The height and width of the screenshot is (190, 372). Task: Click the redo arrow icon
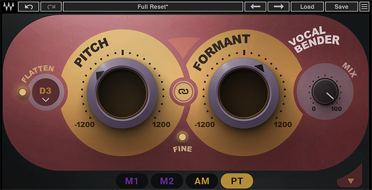(51, 7)
